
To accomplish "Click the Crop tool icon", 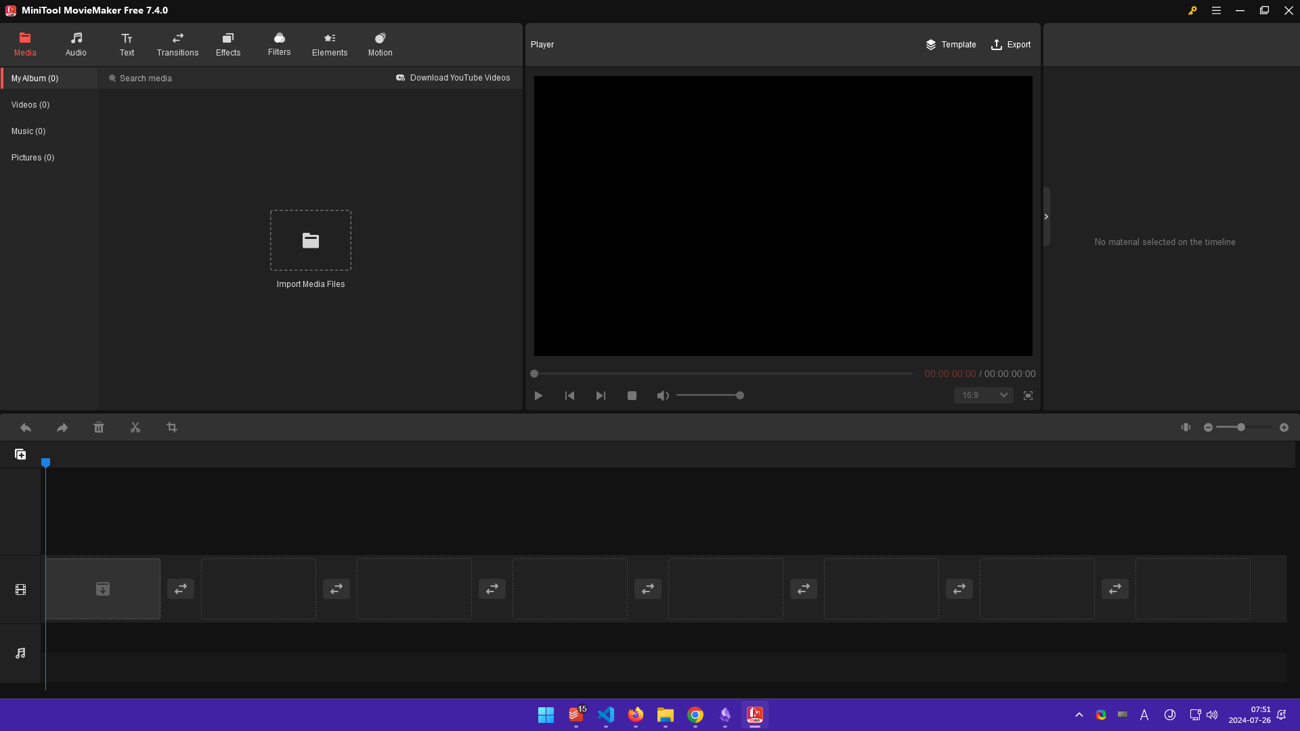I will pyautogui.click(x=172, y=428).
